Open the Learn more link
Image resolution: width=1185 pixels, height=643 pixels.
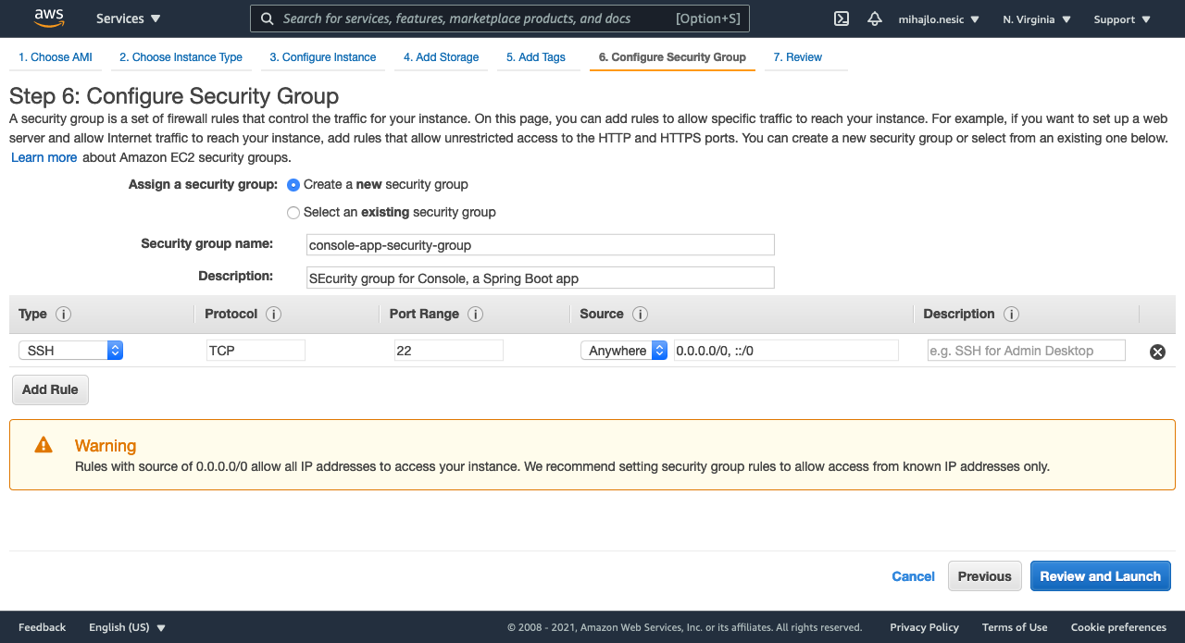(x=44, y=157)
